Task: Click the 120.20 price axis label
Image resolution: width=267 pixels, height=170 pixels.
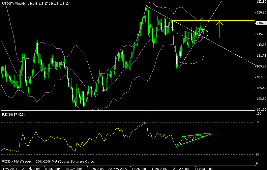Action: [261, 12]
